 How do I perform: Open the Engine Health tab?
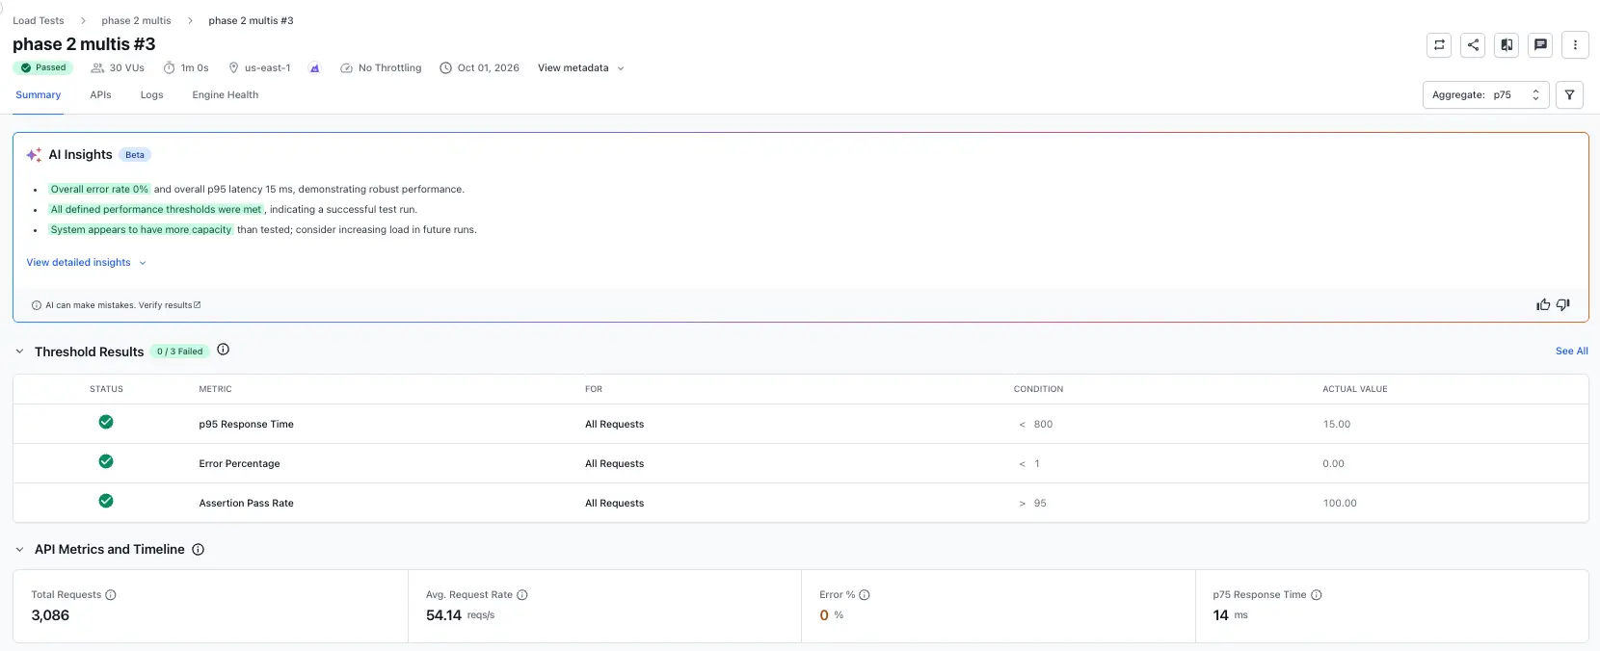click(x=225, y=95)
